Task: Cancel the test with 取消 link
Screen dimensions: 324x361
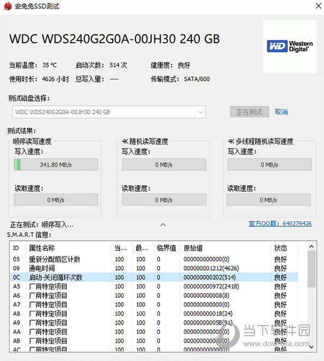Action: (x=281, y=112)
